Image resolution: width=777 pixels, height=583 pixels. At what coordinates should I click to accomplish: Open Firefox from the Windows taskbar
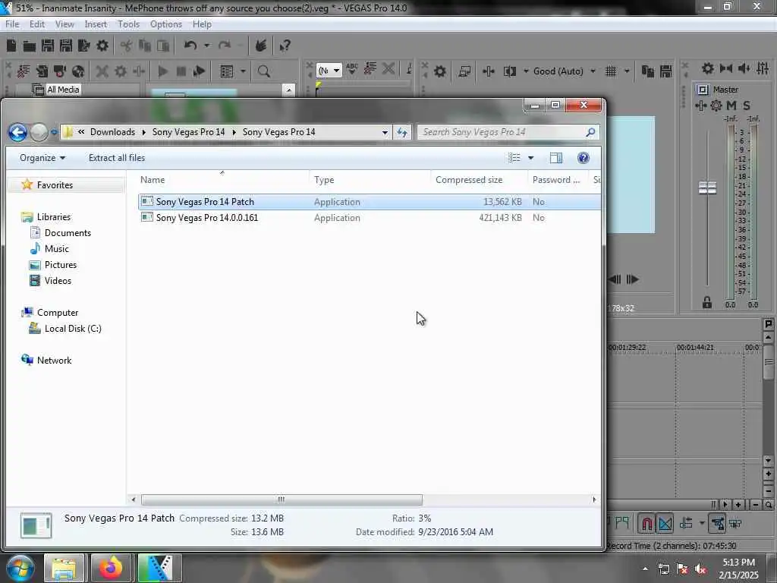point(111,568)
